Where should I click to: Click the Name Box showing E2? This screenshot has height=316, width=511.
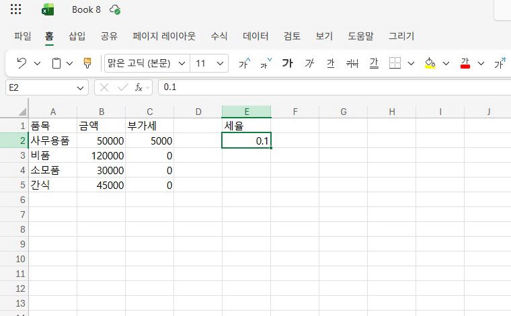click(42, 87)
